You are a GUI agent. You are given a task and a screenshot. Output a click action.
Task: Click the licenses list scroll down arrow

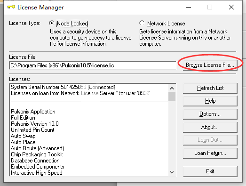[172, 172]
